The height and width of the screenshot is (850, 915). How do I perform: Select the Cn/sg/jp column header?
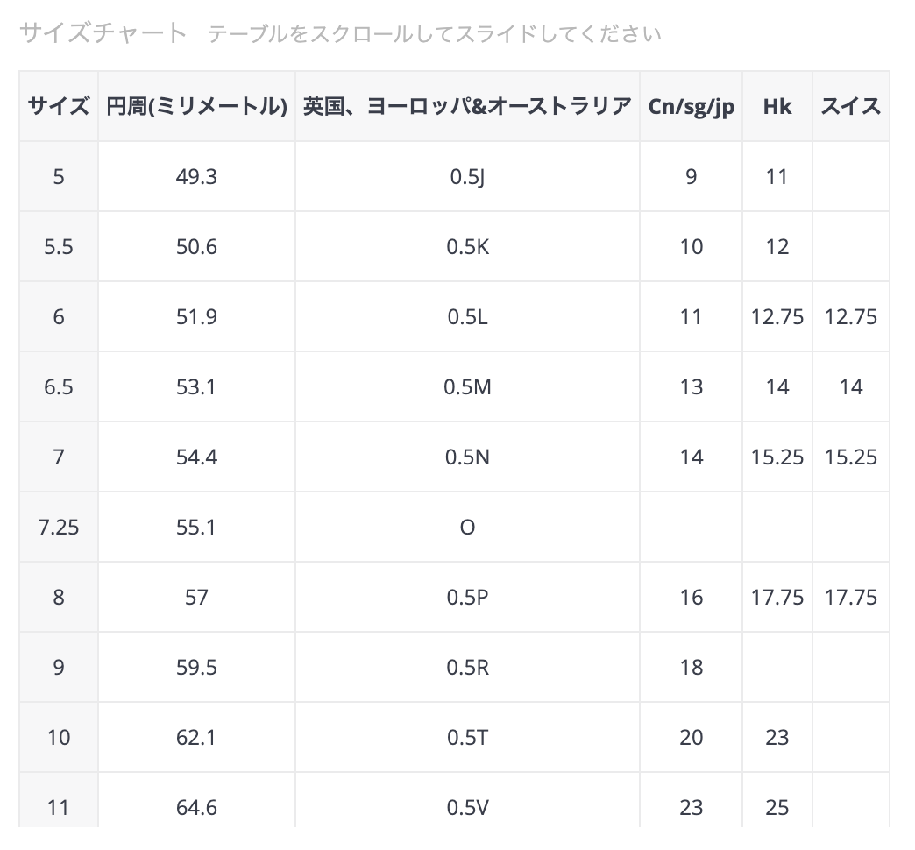point(691,106)
